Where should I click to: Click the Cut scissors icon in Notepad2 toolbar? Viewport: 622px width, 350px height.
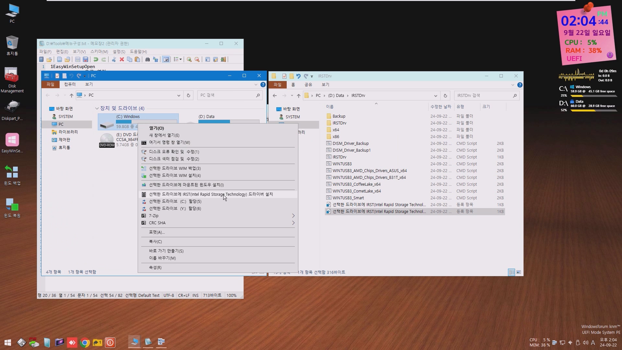coord(114,59)
